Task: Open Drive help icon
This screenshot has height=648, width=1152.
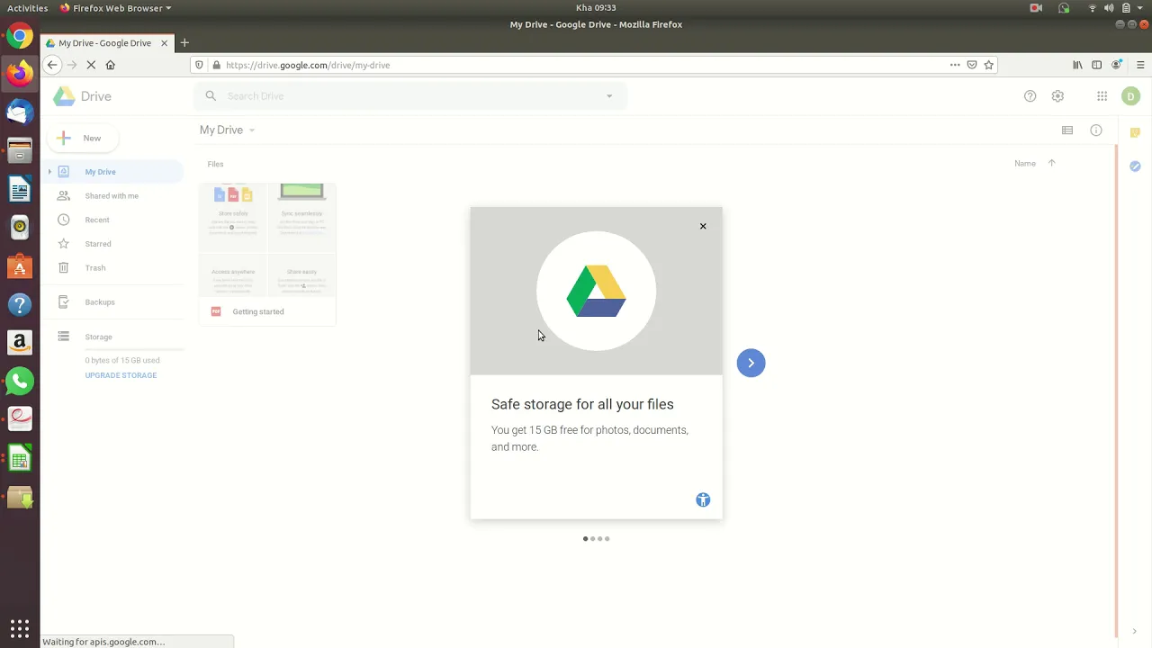Action: (x=1030, y=96)
